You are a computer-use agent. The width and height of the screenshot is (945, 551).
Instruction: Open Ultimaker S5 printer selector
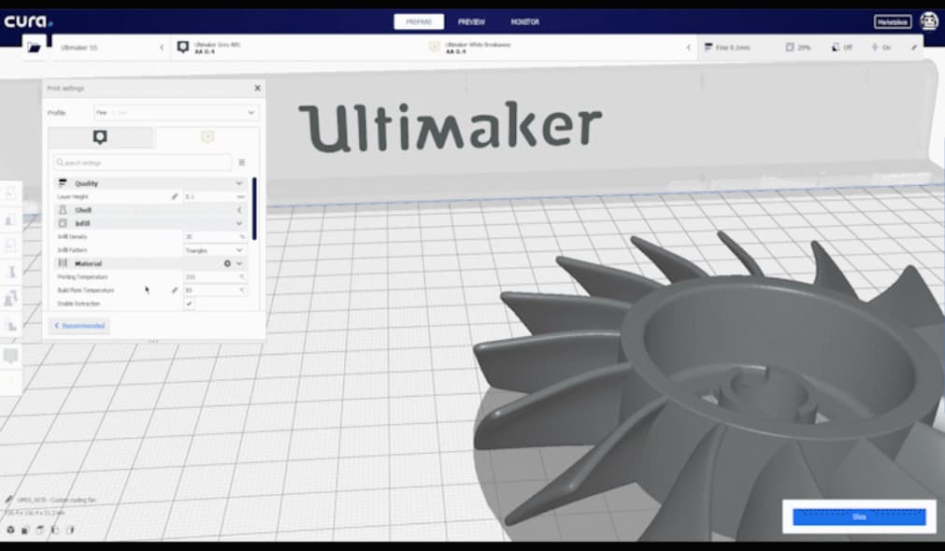[x=111, y=47]
